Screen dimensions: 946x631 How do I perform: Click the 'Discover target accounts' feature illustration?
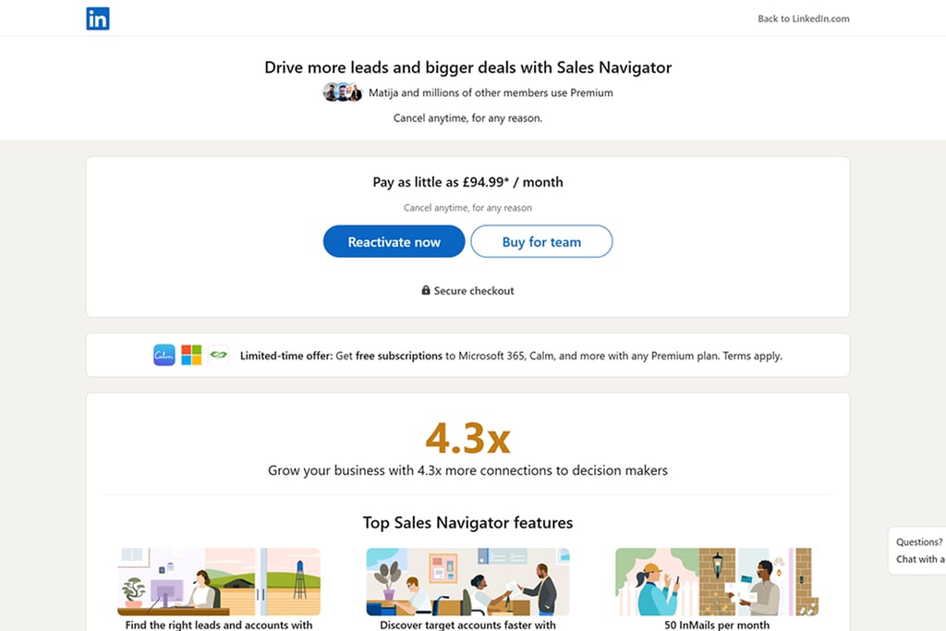(x=467, y=581)
